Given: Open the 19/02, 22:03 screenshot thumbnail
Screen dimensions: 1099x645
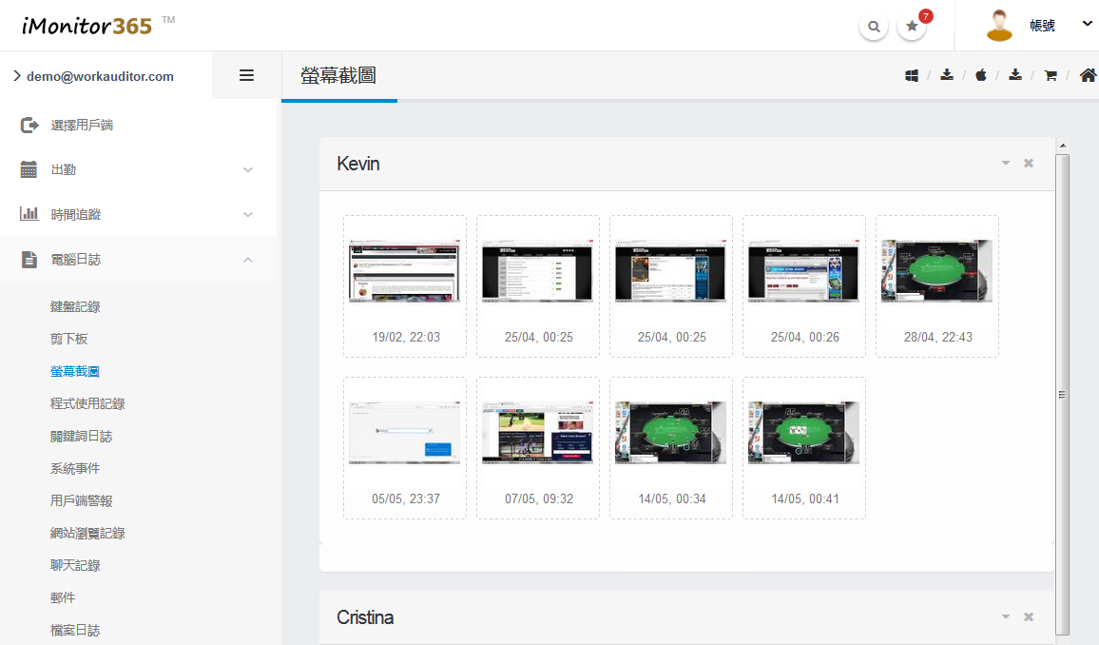Looking at the screenshot, I should 405,271.
